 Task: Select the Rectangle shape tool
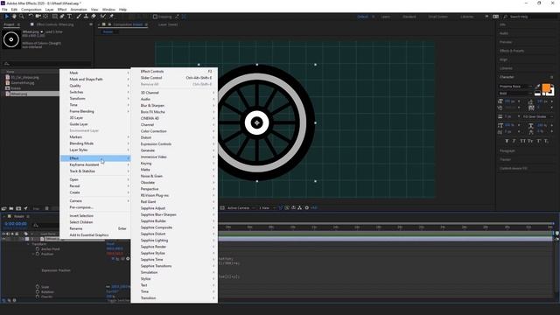tap(54, 17)
